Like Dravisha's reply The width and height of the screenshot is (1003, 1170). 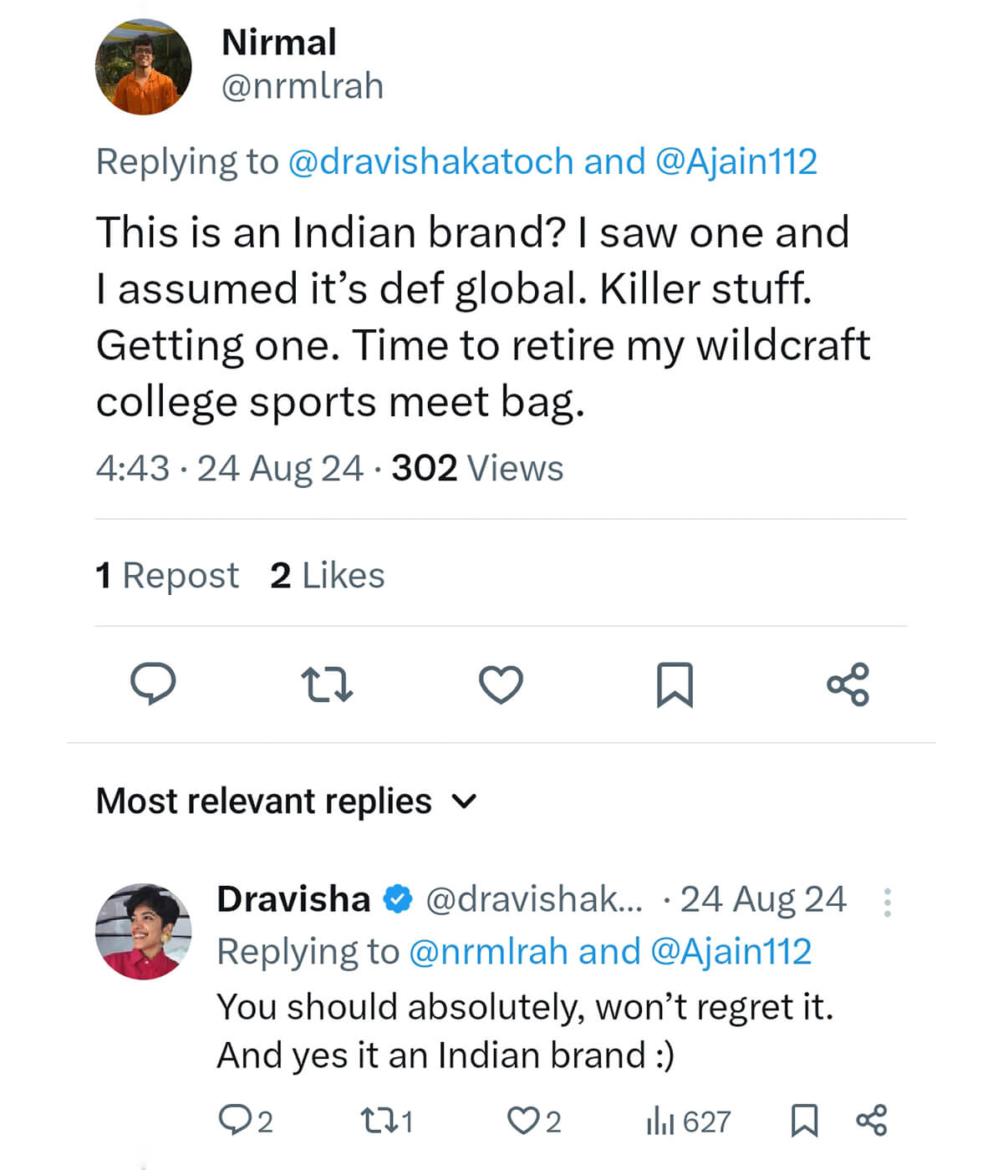pyautogui.click(x=523, y=1121)
